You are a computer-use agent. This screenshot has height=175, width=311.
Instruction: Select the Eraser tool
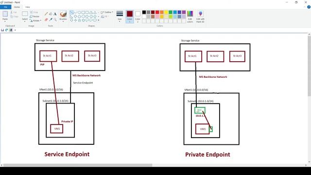pos(46,19)
